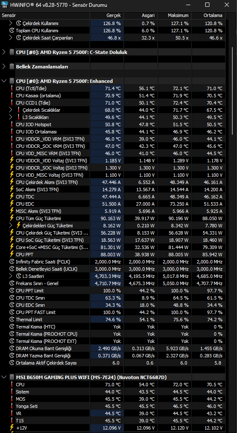Image resolution: width=237 pixels, height=433 pixels.
Task: Click the chip icon next to Bellek Zamanlamaları
Action: coord(11,67)
